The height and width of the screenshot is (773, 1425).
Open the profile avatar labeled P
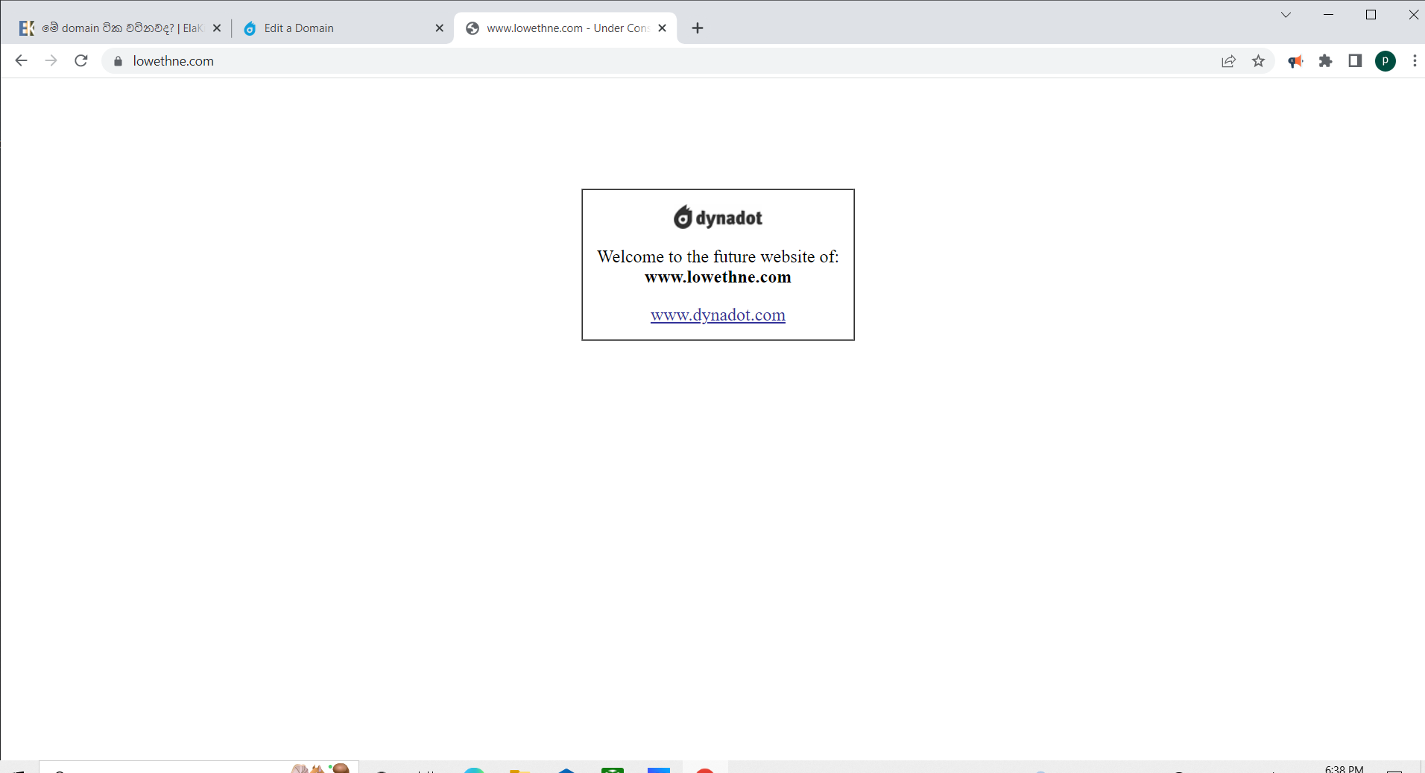point(1385,61)
